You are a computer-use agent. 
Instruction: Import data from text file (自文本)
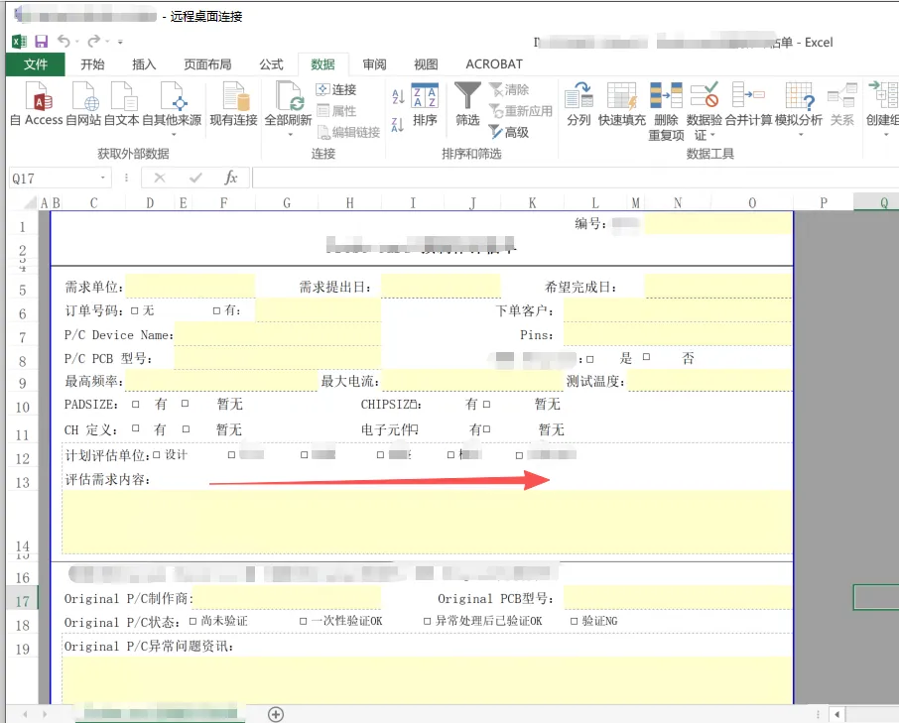coord(121,104)
